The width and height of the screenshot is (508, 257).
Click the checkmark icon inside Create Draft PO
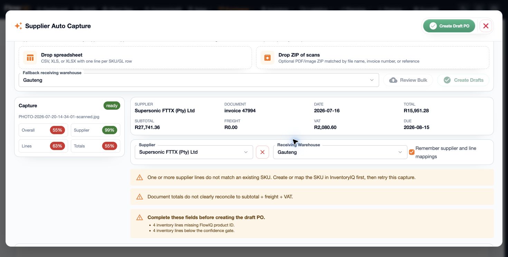pyautogui.click(x=433, y=26)
